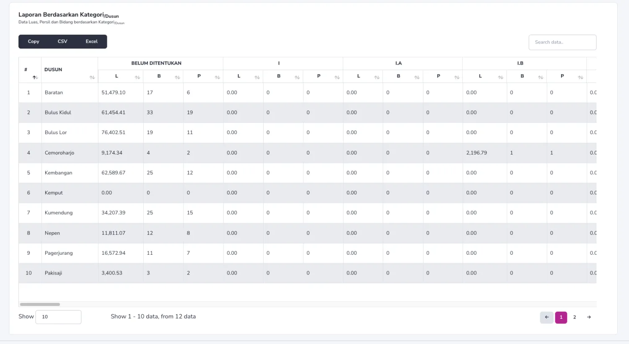This screenshot has width=629, height=344.
Task: Click the DUSUN column sort icon
Action: tap(92, 78)
